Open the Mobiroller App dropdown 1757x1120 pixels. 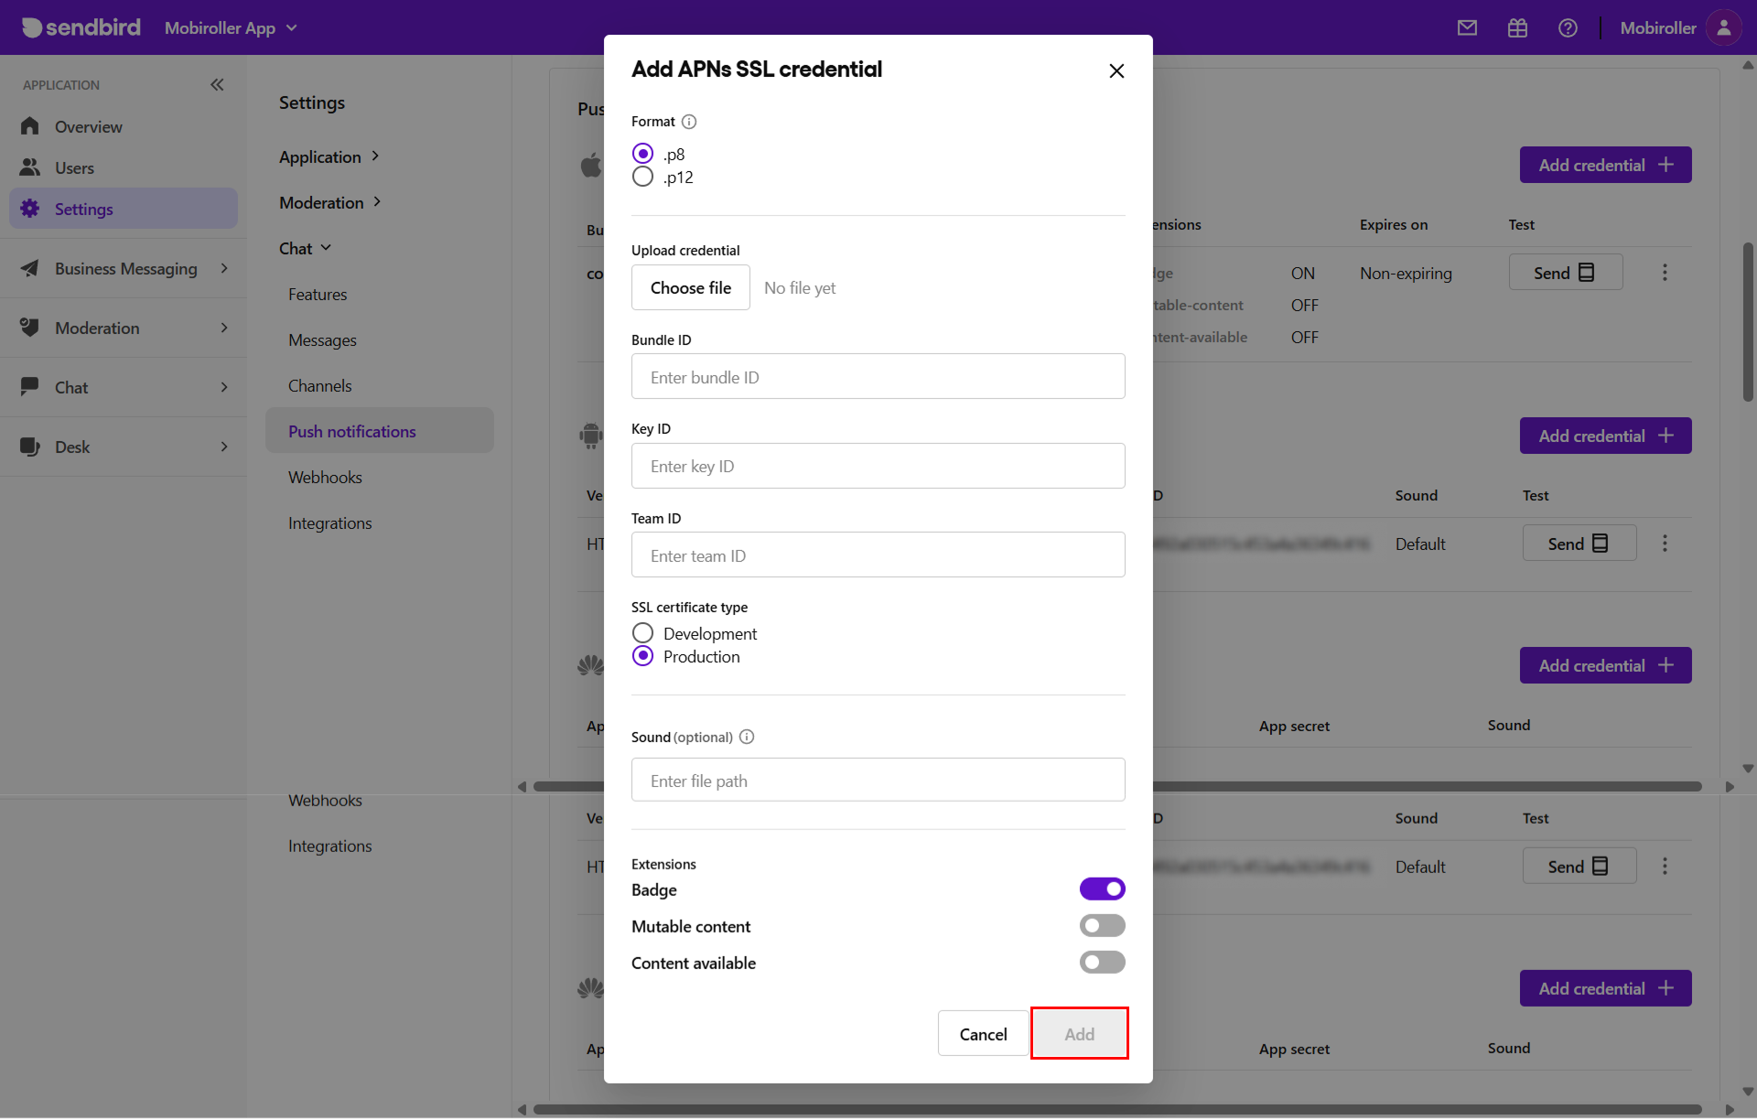[231, 27]
